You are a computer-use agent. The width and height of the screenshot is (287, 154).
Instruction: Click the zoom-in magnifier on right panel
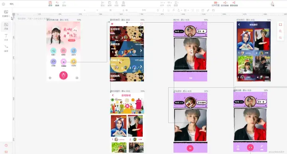(280, 31)
